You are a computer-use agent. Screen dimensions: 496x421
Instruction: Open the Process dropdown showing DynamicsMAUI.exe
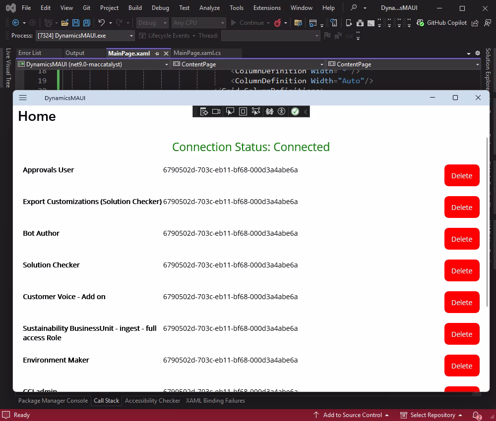(x=85, y=36)
